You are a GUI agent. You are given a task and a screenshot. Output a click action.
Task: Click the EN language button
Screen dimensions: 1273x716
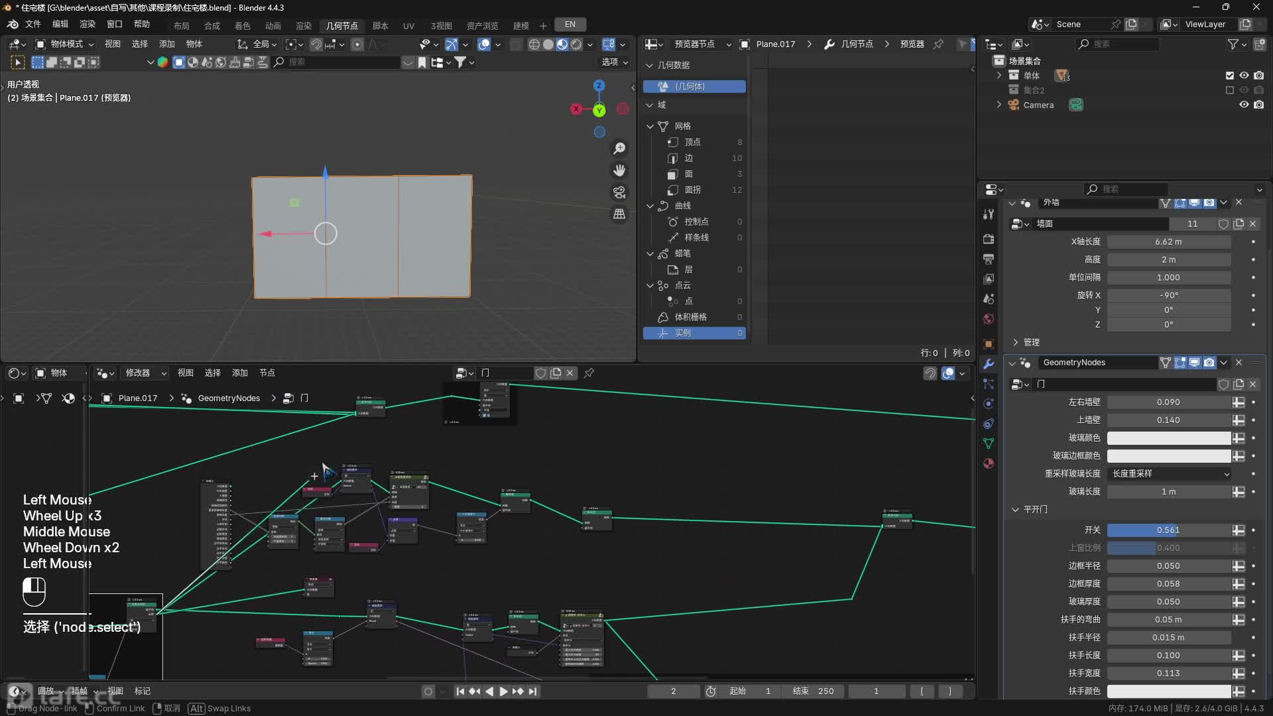(570, 25)
